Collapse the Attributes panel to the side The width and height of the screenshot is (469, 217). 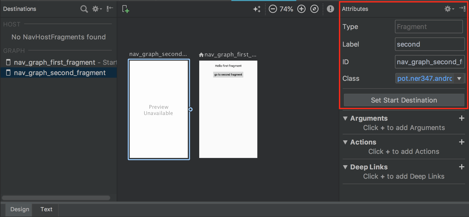click(x=462, y=9)
